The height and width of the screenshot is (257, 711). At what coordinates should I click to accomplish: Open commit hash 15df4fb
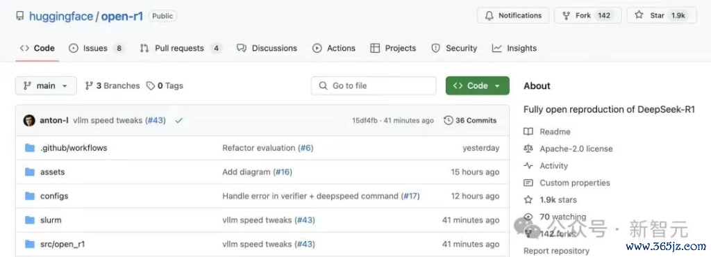point(365,121)
